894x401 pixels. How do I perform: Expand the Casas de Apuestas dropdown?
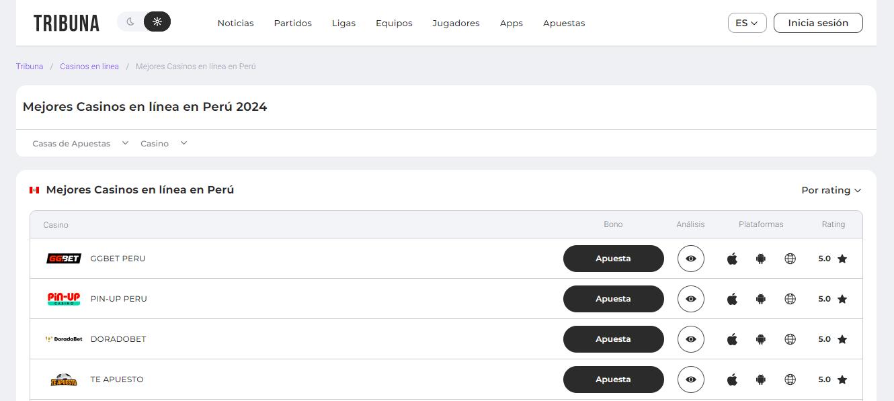80,144
